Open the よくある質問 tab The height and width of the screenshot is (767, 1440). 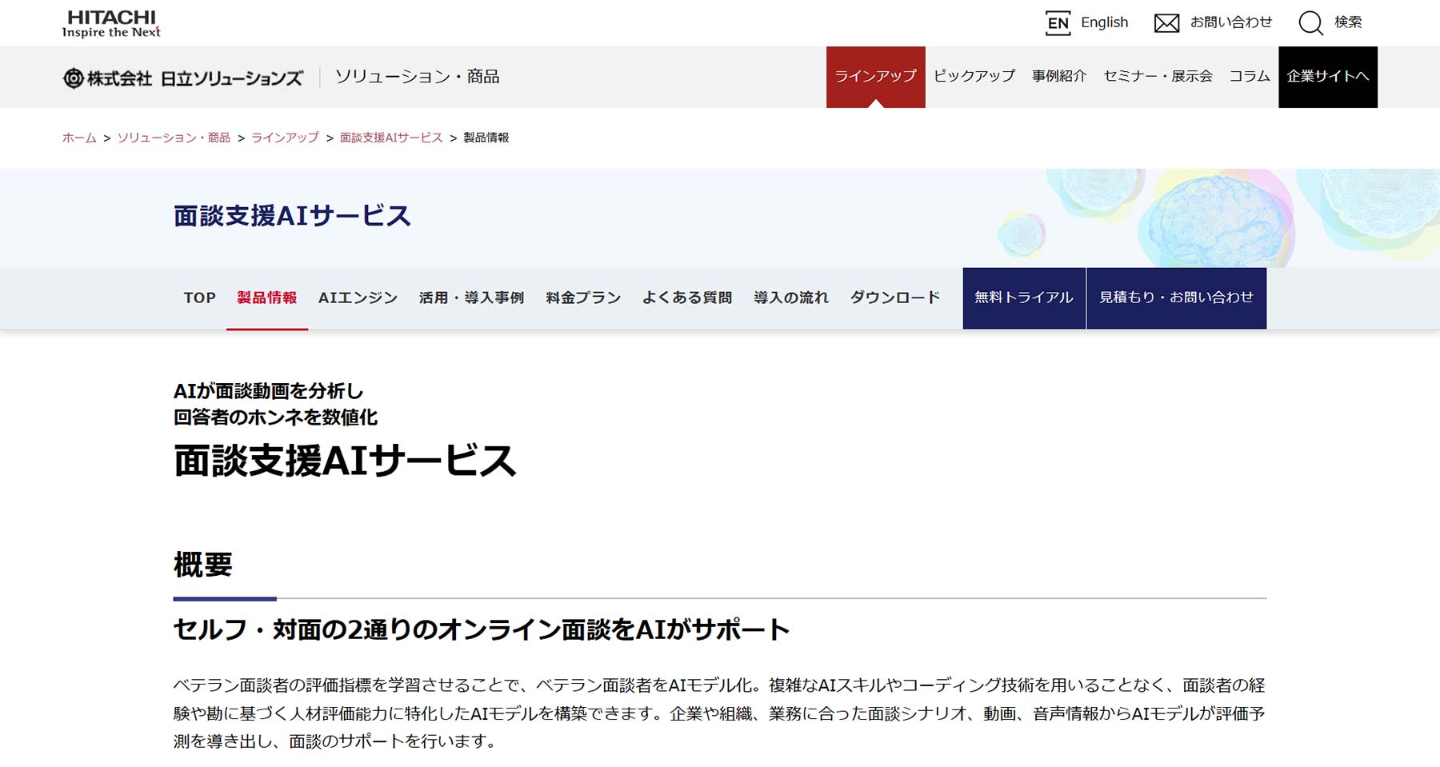pos(687,298)
